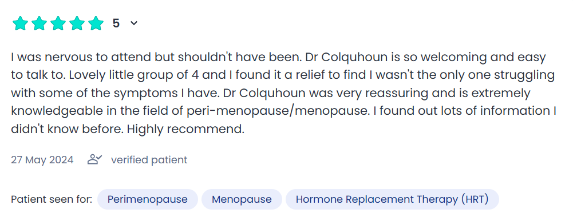Click 'Lovely little group of 4' text
This screenshot has width=573, height=217.
(133, 75)
